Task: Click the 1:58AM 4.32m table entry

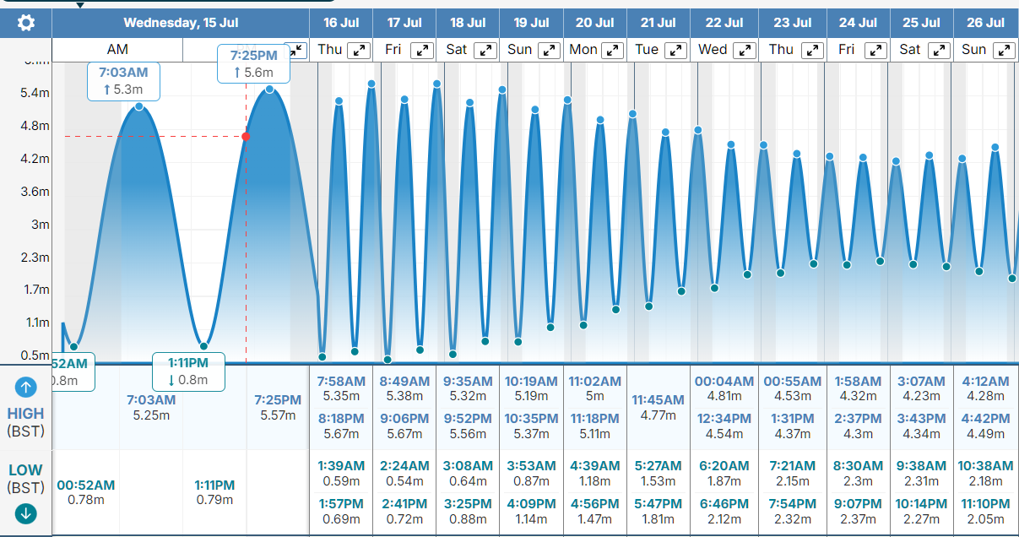Action: tap(858, 388)
